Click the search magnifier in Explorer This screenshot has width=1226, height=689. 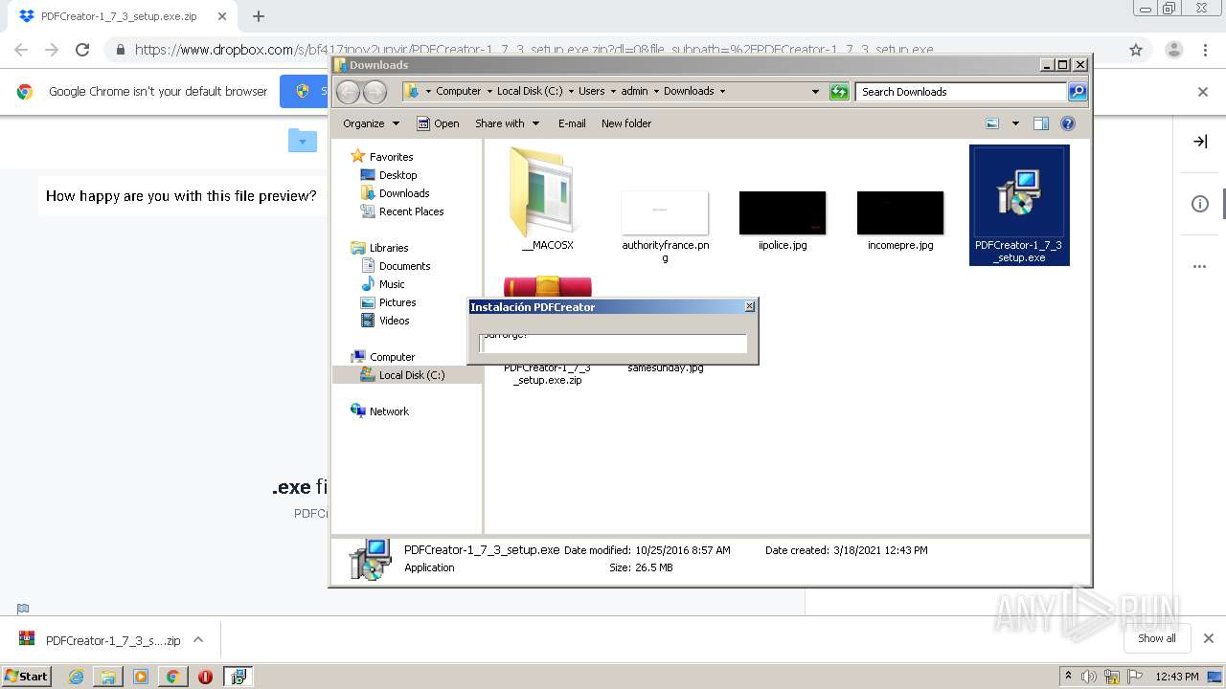[x=1078, y=92]
